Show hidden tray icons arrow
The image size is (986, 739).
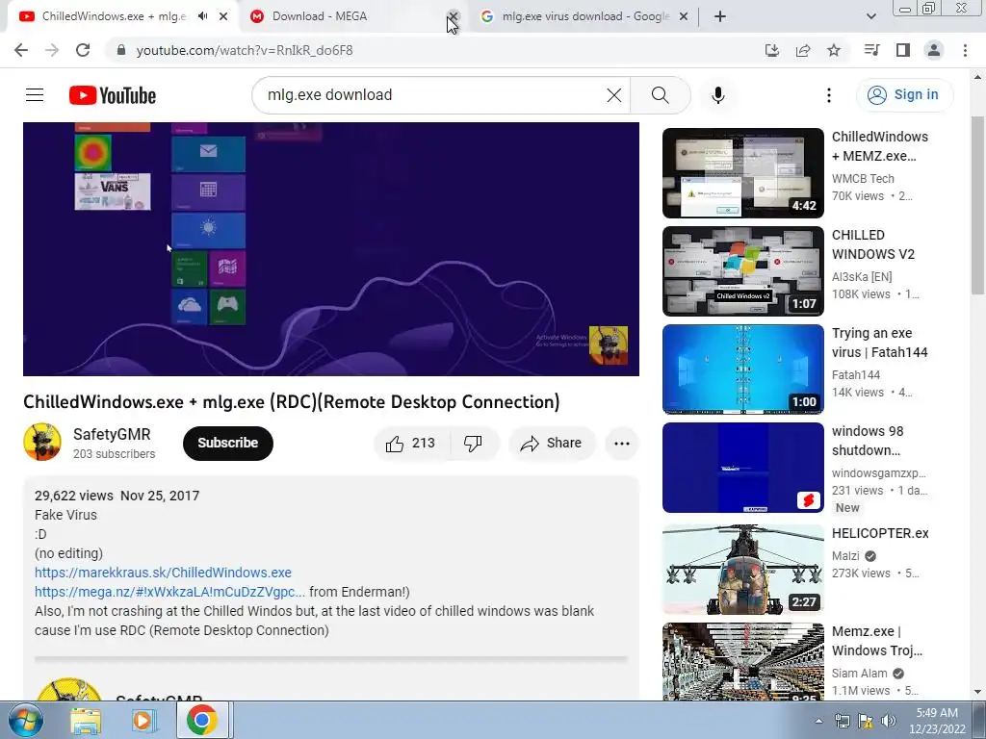tap(818, 721)
